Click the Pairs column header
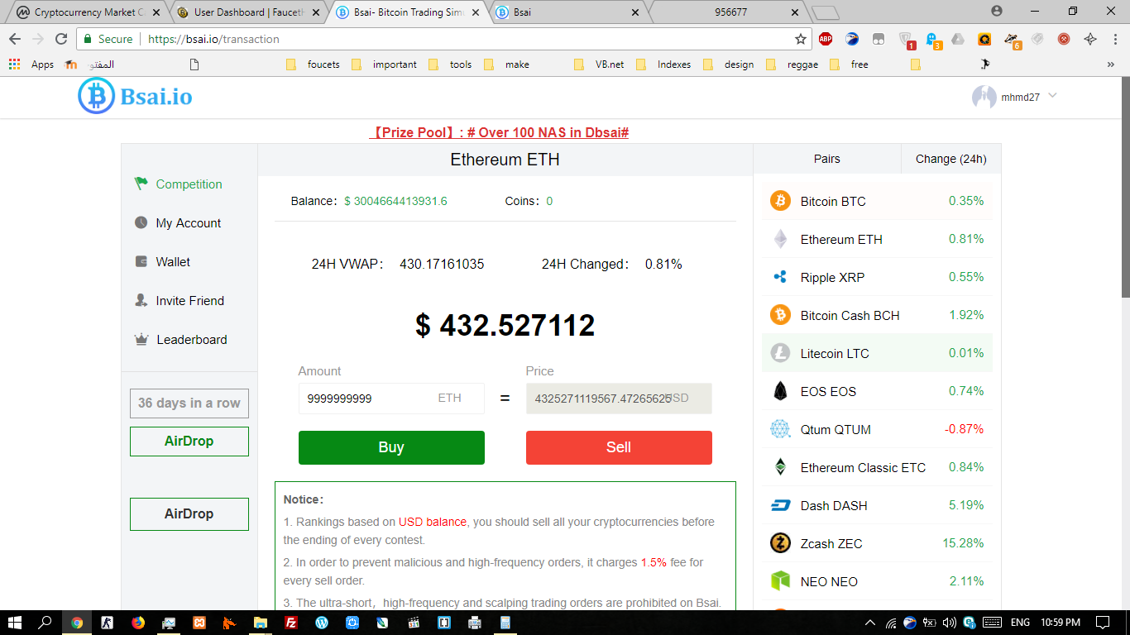 pyautogui.click(x=827, y=159)
